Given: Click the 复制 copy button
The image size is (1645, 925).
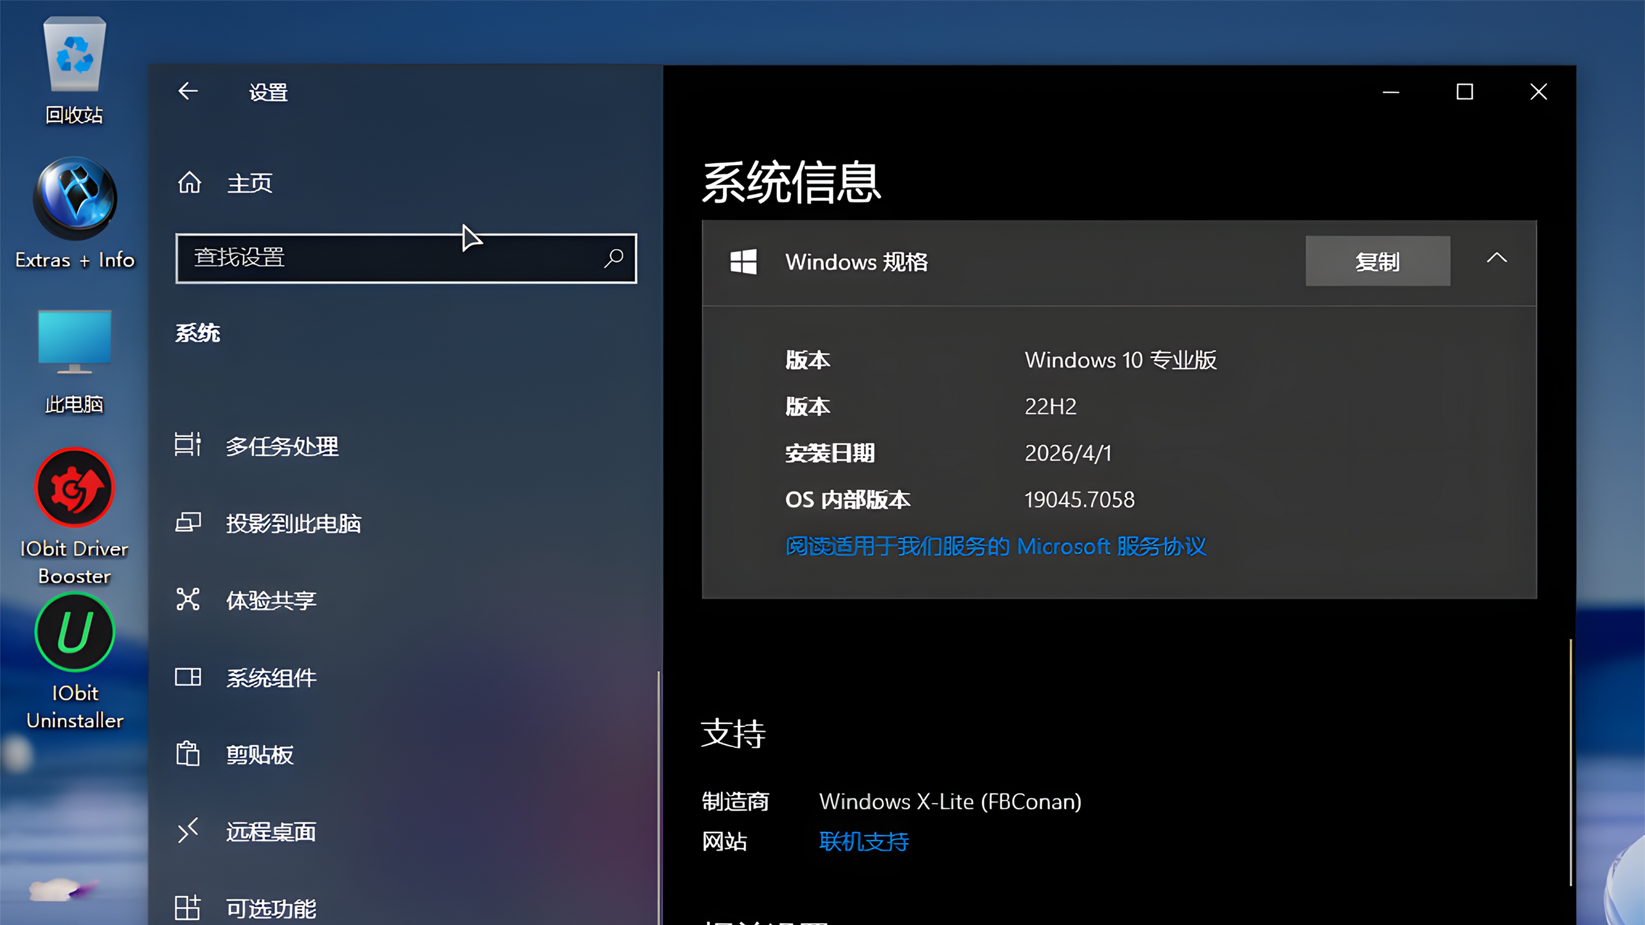Looking at the screenshot, I should 1378,261.
